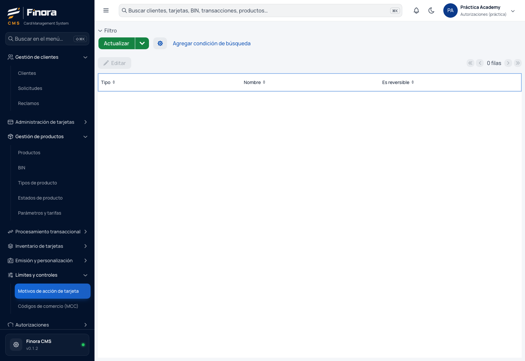Click the Finora CMS settings gear icon
Screen dimensions: 525x361
(x=16, y=345)
